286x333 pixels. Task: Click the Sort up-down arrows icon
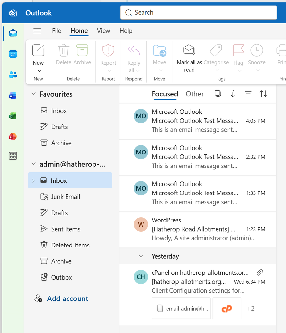pyautogui.click(x=264, y=93)
